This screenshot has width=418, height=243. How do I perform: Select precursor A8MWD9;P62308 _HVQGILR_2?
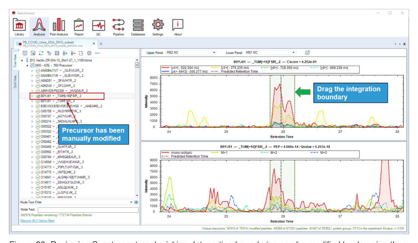pyautogui.click(x=64, y=91)
